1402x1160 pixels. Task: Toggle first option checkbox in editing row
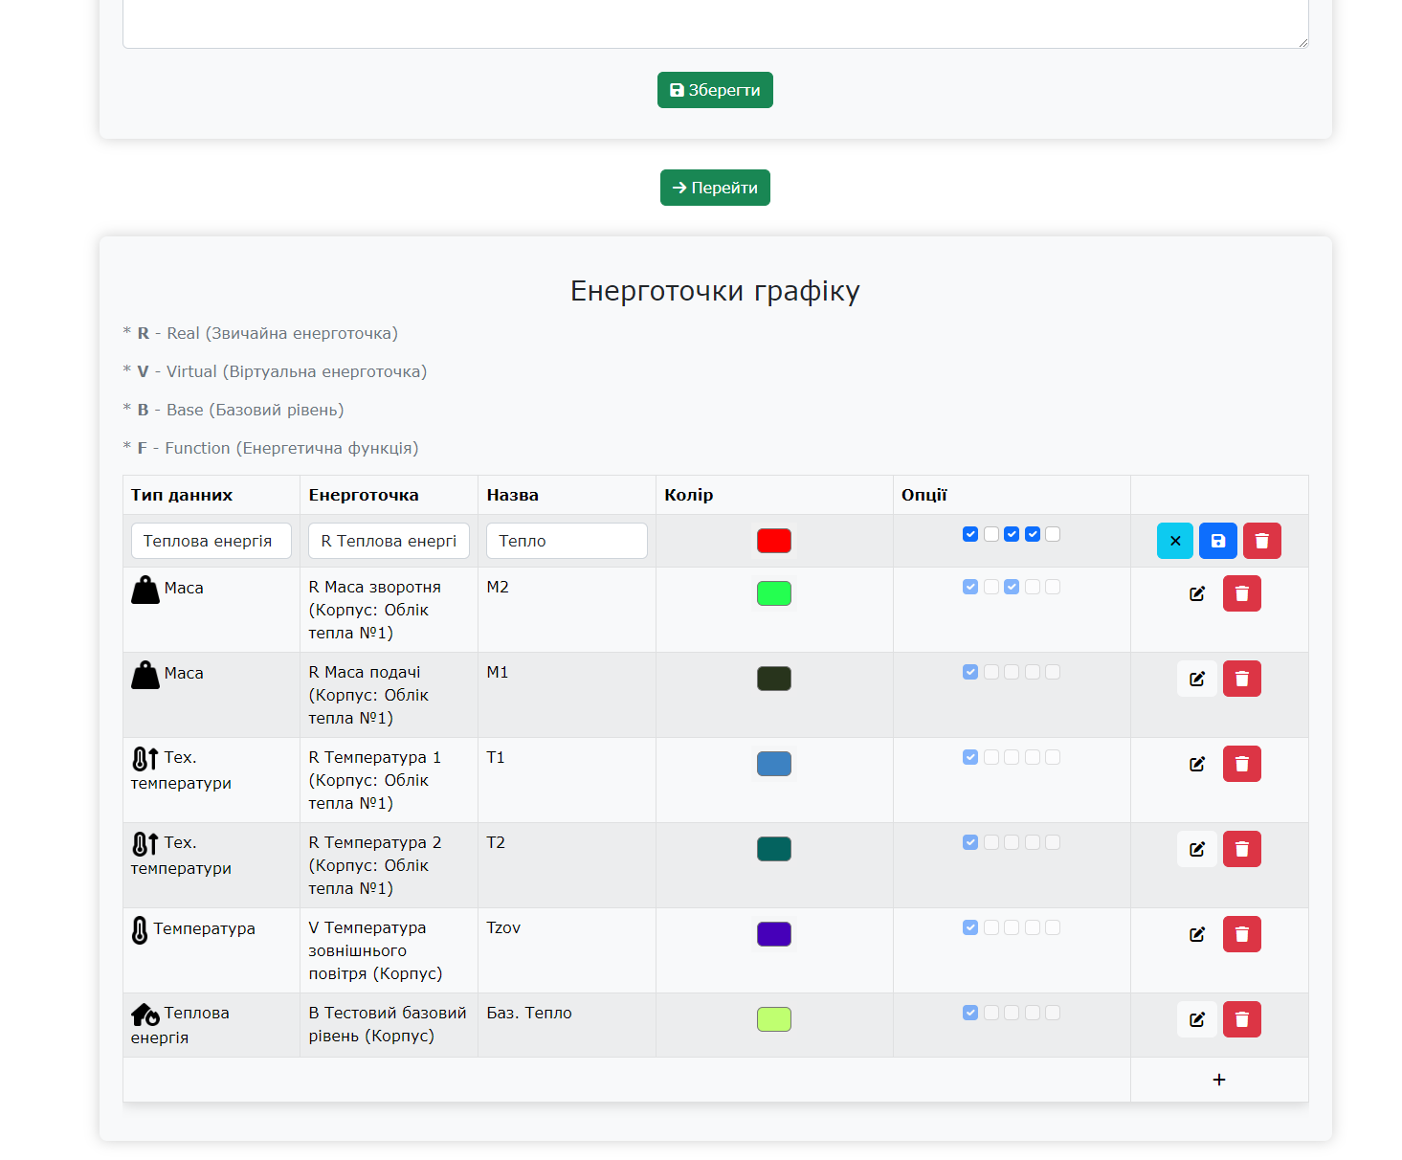pyautogui.click(x=970, y=534)
